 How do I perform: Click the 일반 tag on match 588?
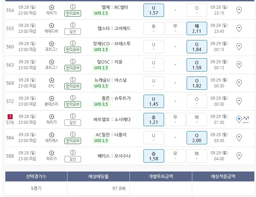pyautogui.click(x=73, y=159)
